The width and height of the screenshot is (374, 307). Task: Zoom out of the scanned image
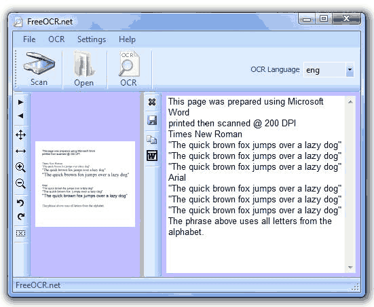(21, 183)
